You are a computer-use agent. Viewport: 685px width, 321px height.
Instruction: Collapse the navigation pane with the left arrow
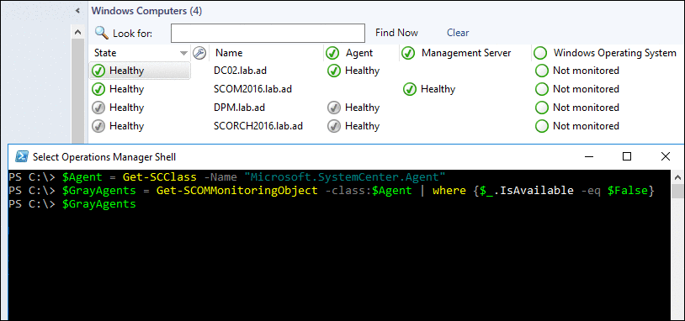77,11
